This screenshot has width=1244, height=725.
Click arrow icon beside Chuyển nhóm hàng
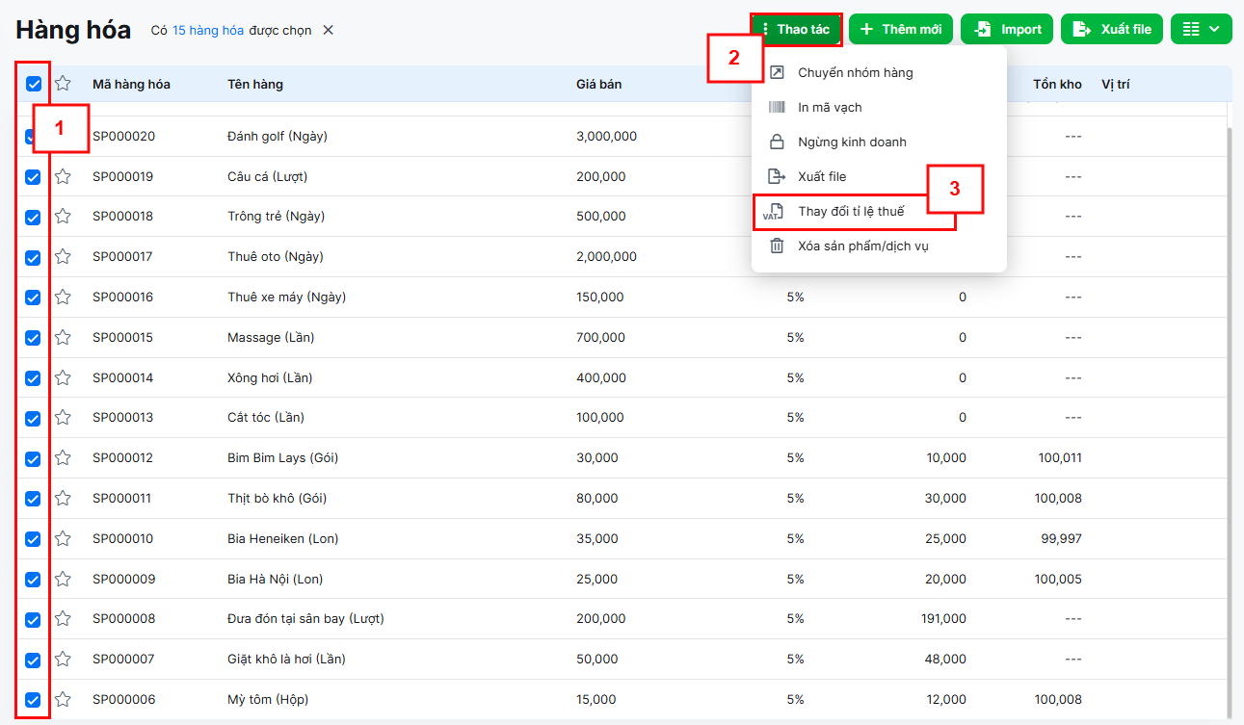(x=777, y=73)
